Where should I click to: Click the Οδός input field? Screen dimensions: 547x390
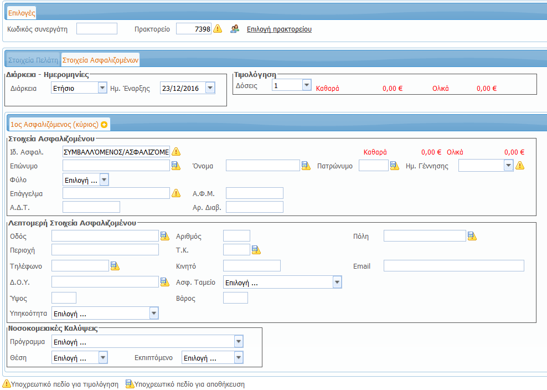coord(105,236)
